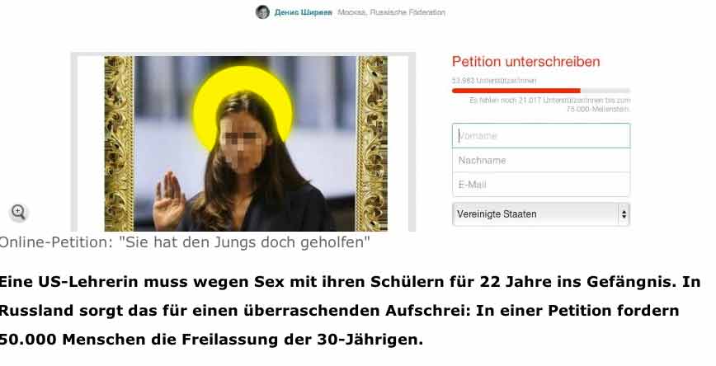The image size is (716, 366).
Task: Click the left golden ornamental frame
Action: pos(119,143)
